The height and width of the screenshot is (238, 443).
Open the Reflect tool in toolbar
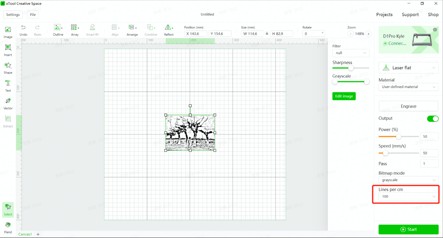click(169, 30)
